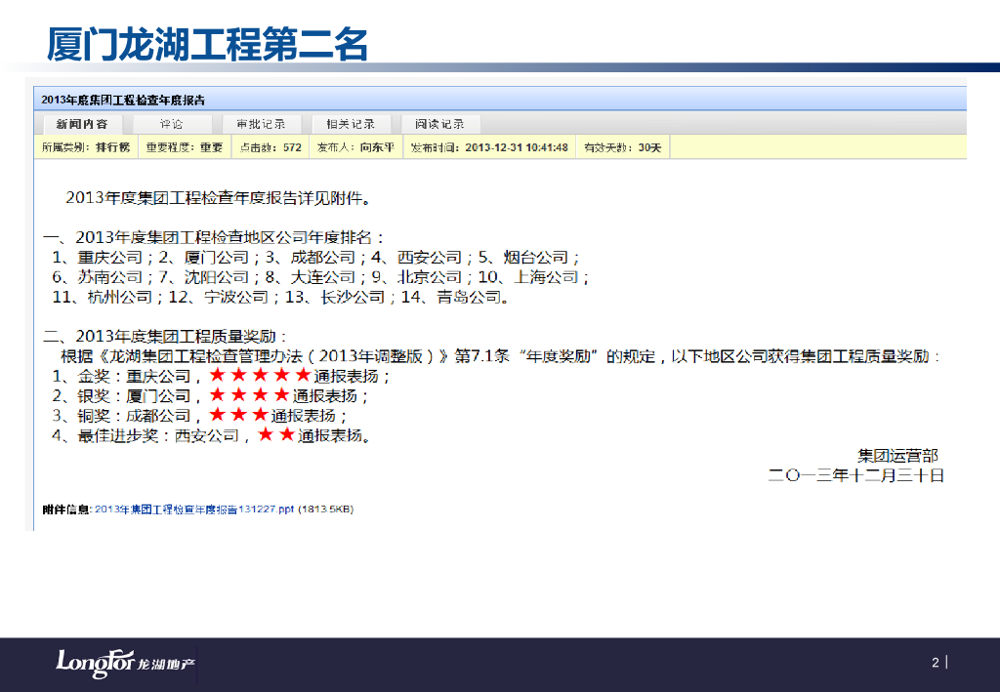Select the date 二〇一三年十二月三十日

(x=855, y=475)
